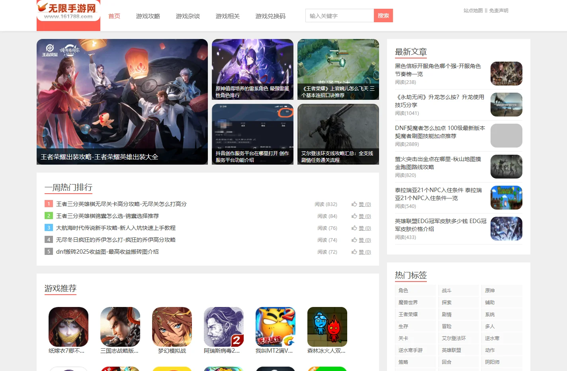Like the 王者三分英雄棋锦囊 article thumbs-up
Image resolution: width=567 pixels, height=371 pixels.
point(361,216)
